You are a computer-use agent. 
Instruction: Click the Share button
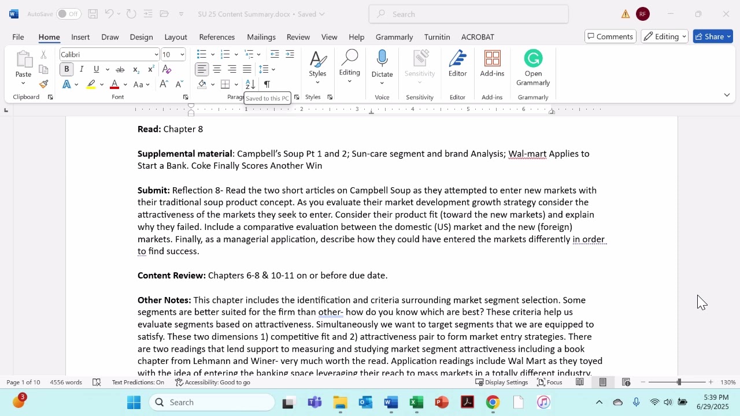[713, 36]
